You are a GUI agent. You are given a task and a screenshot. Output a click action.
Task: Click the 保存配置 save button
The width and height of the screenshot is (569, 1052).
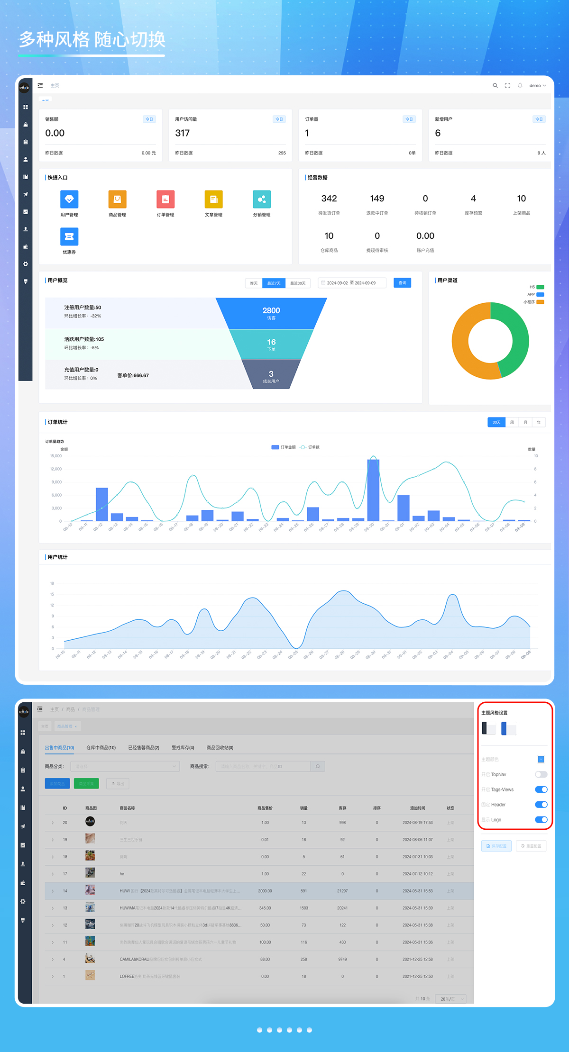[x=496, y=846]
